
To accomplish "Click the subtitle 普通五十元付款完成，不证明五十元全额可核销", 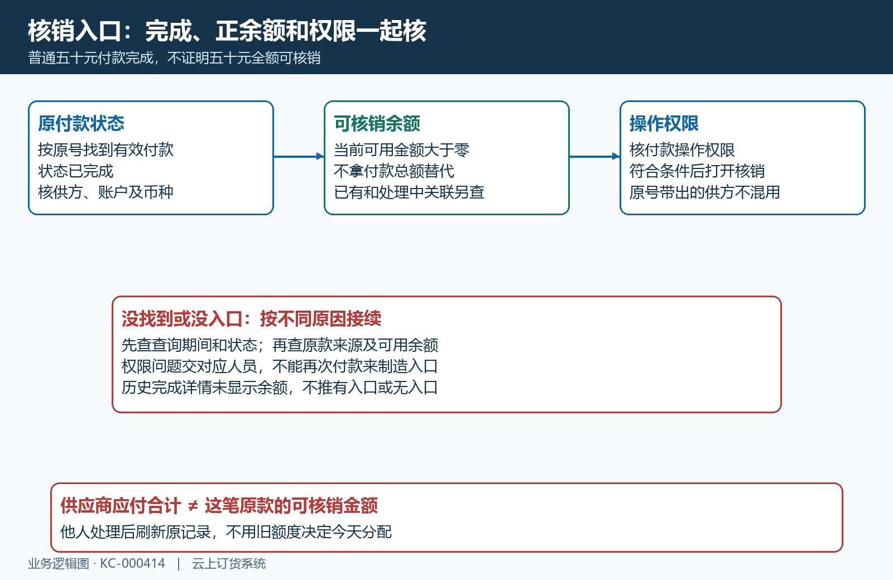I will point(174,58).
